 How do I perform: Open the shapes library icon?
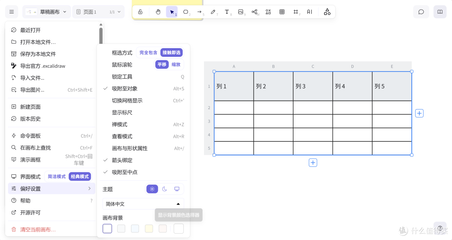(327, 12)
